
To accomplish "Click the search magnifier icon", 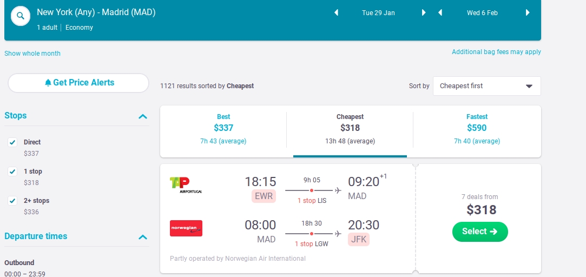I will click(x=21, y=16).
